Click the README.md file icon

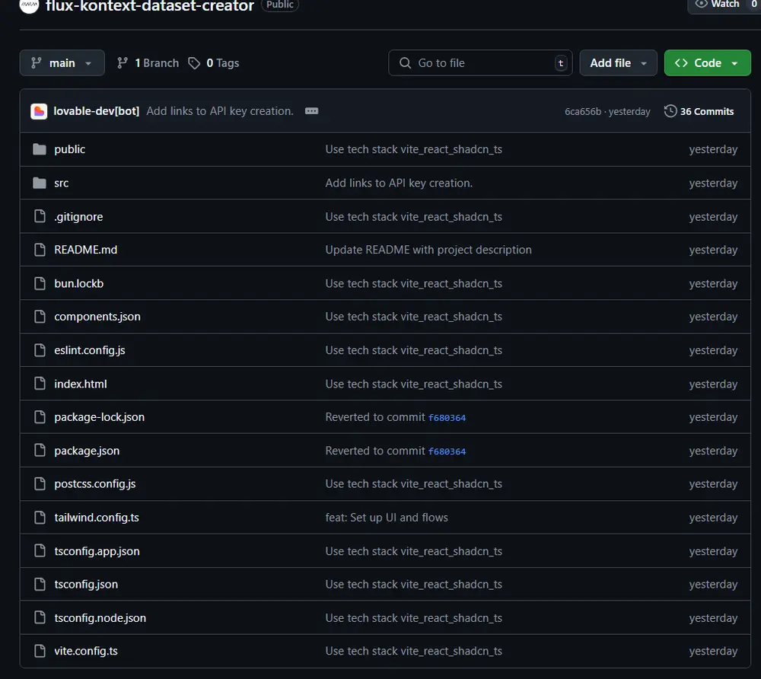(40, 250)
